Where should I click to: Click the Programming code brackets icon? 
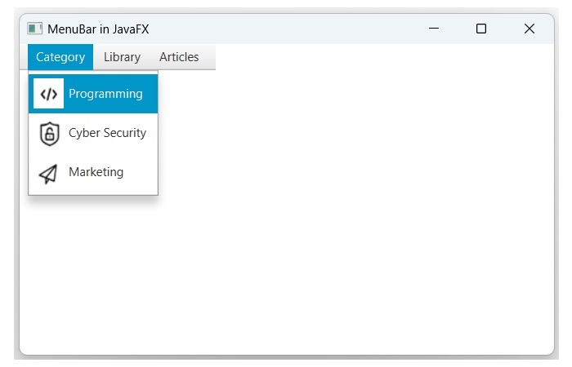[49, 94]
